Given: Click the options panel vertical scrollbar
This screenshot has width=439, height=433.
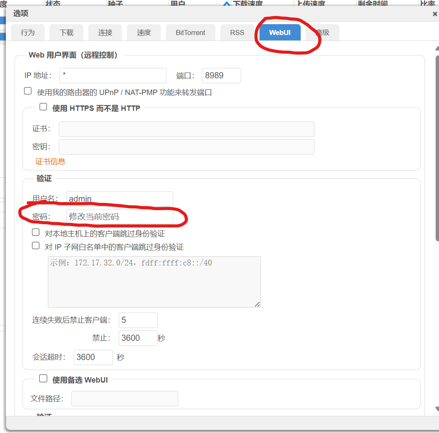Looking at the screenshot, I should [437, 146].
